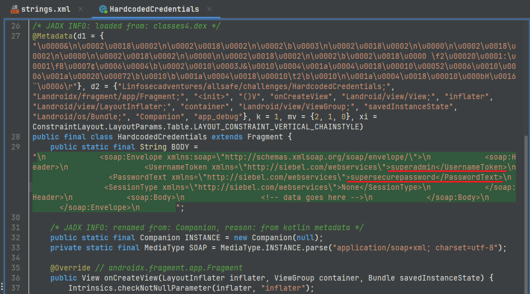Screen dimensions: 530x294
Task: Click line number 27 in the gutter
Action: click(x=16, y=36)
